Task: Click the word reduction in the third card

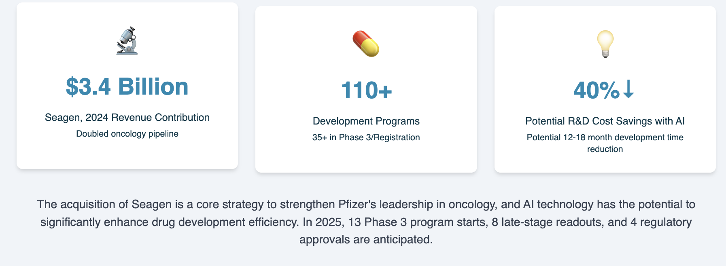Action: coord(605,149)
